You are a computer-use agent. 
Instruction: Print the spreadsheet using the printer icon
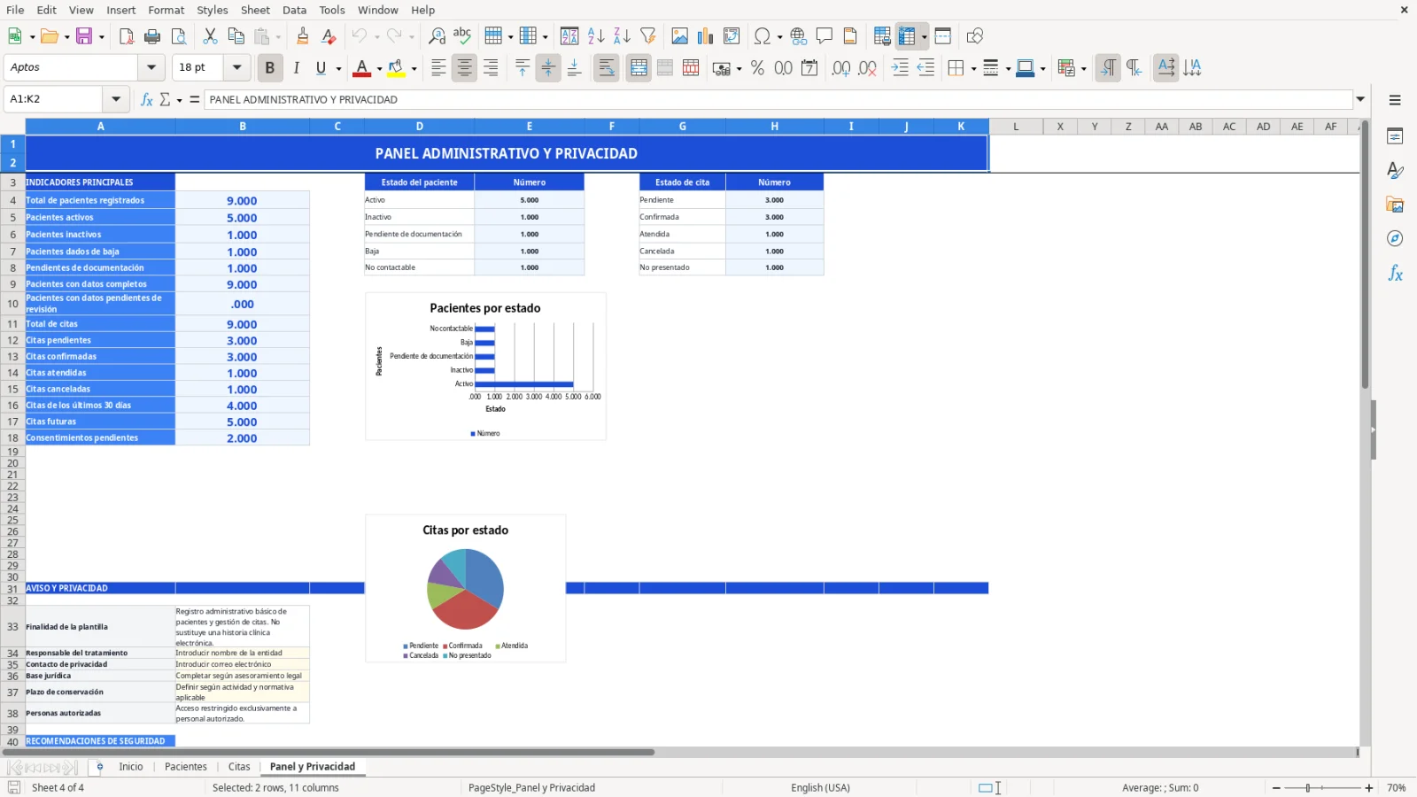[152, 36]
